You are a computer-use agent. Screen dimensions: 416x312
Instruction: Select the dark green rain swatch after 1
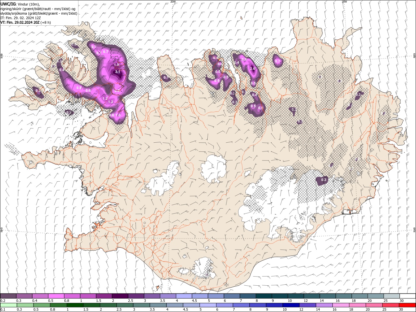75,305
